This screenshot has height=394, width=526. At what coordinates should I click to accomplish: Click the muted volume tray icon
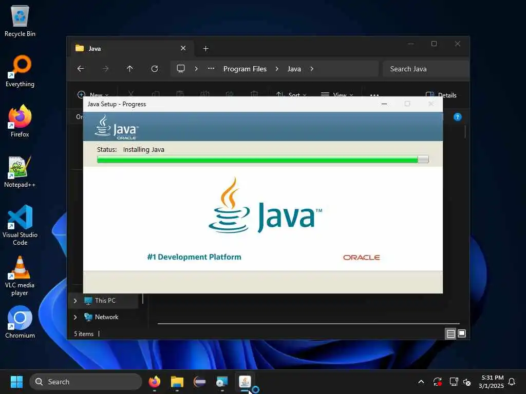point(467,382)
